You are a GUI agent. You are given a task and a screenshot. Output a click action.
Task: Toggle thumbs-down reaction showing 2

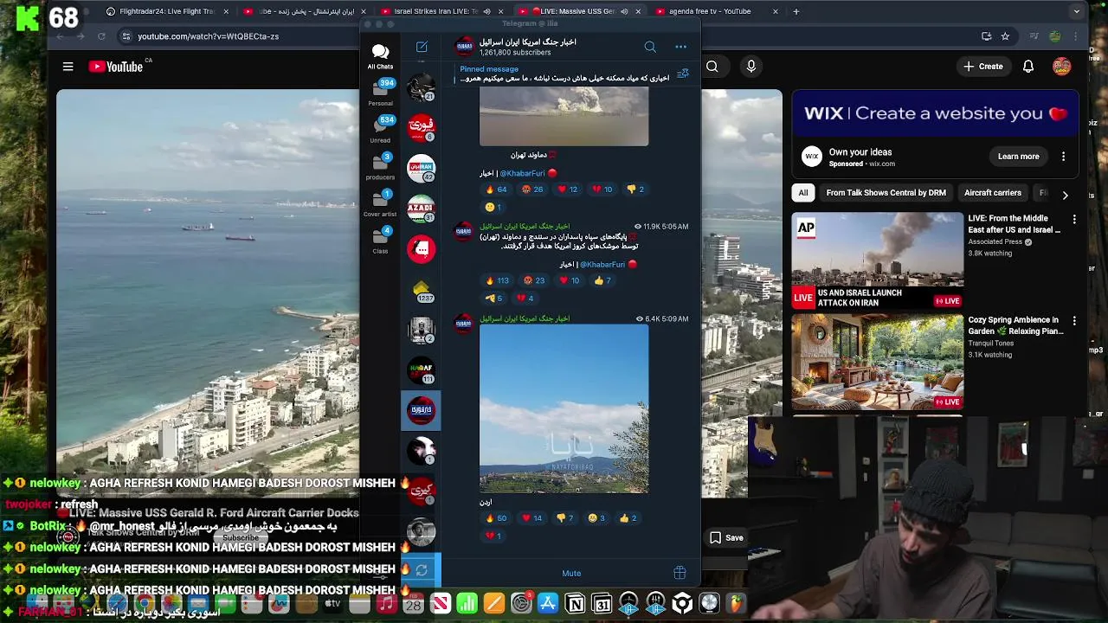(636, 189)
